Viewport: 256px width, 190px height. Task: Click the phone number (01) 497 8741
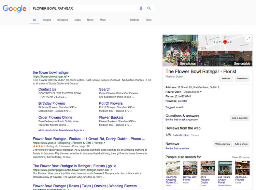click(183, 96)
